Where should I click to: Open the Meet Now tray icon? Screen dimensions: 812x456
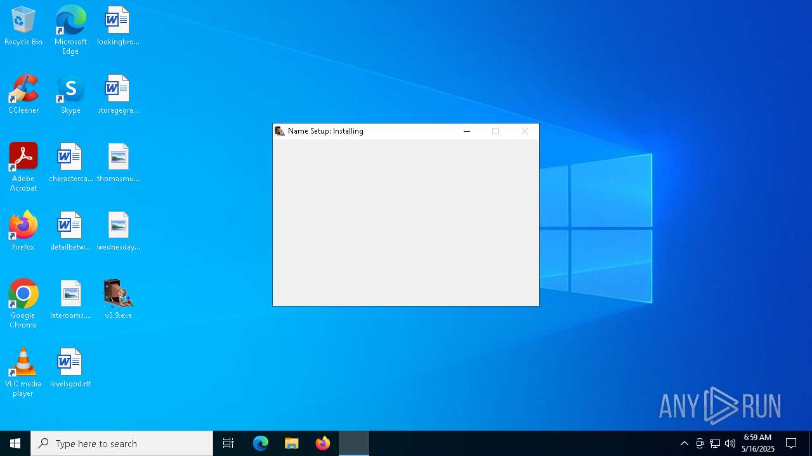700,443
